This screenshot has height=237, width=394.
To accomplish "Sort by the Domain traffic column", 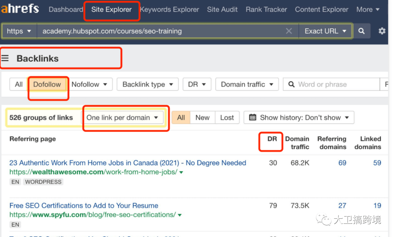I will point(297,143).
